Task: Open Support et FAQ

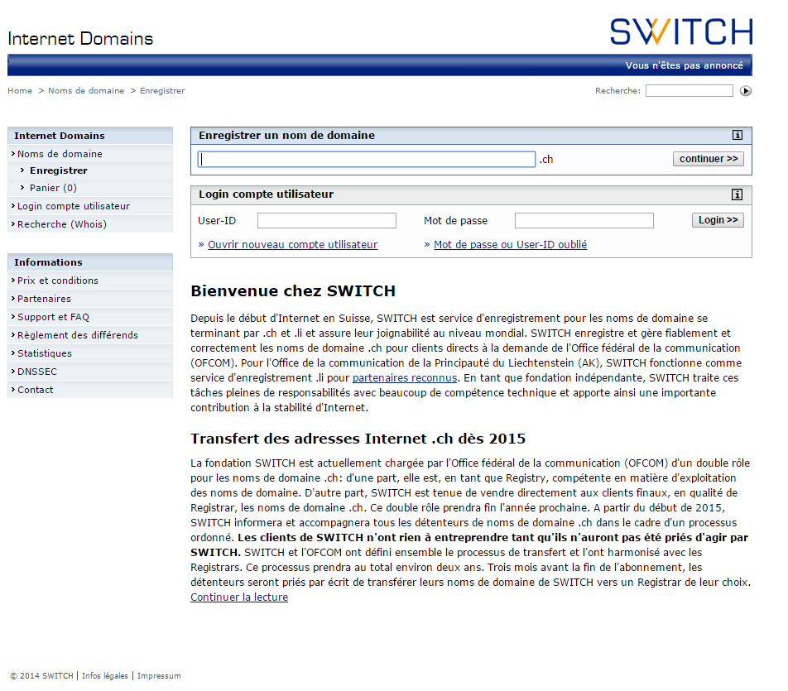Action: tap(90, 317)
